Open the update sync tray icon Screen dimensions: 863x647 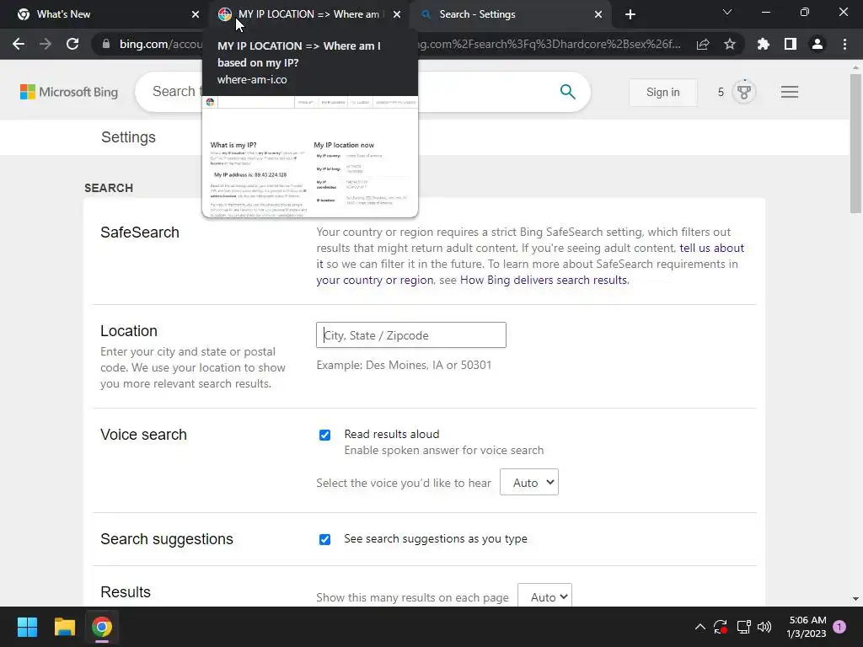[x=720, y=627]
